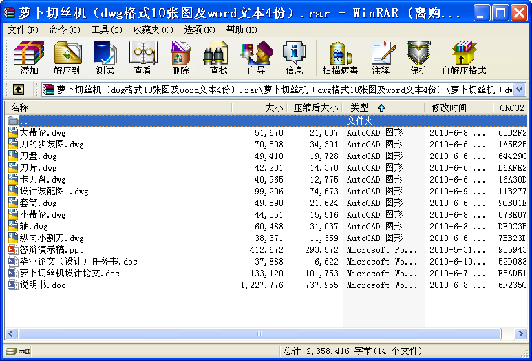This screenshot has height=361, width=532.
Task: Sort by the 大小 column header
Action: (259, 107)
